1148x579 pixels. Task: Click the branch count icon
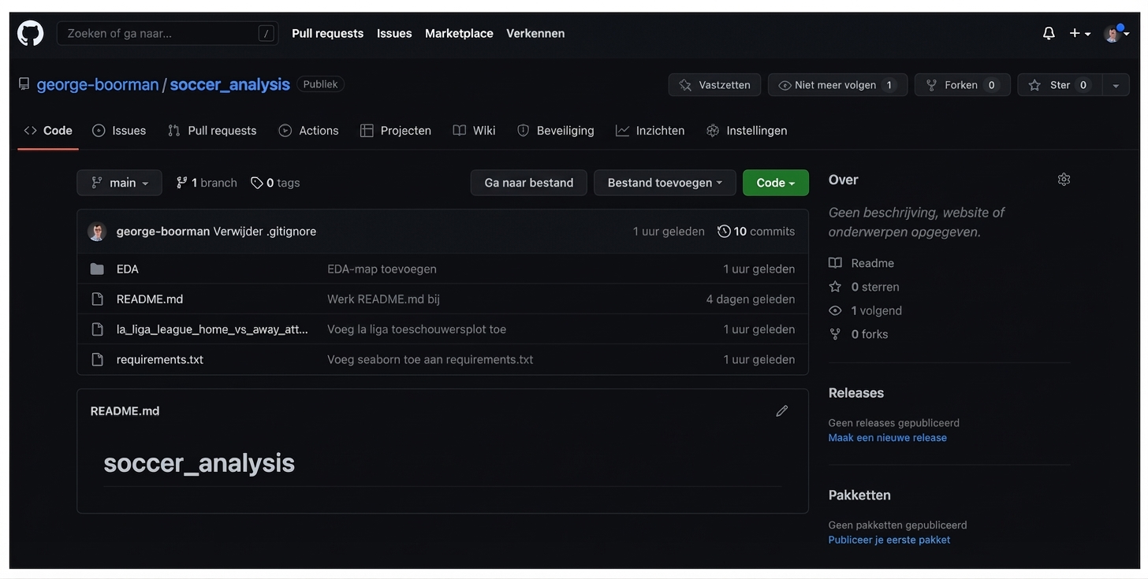point(181,183)
